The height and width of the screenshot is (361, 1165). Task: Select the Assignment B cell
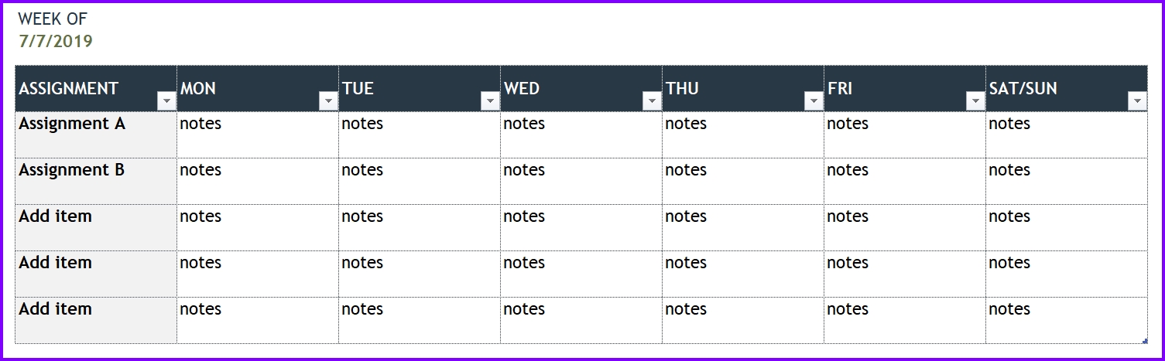(96, 182)
